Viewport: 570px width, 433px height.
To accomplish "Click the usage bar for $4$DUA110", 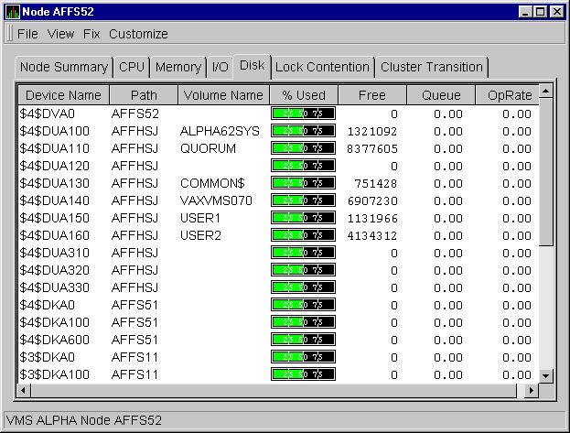I will point(304,148).
